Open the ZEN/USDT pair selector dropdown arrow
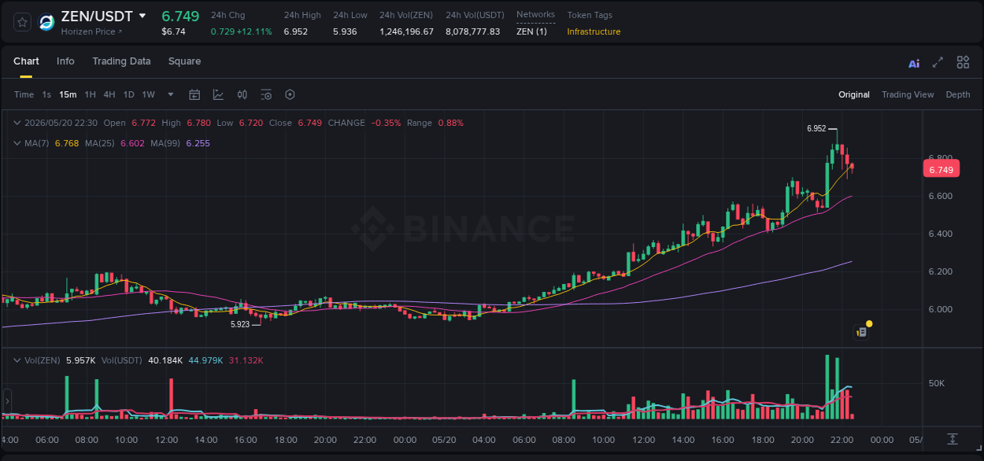 pyautogui.click(x=142, y=16)
